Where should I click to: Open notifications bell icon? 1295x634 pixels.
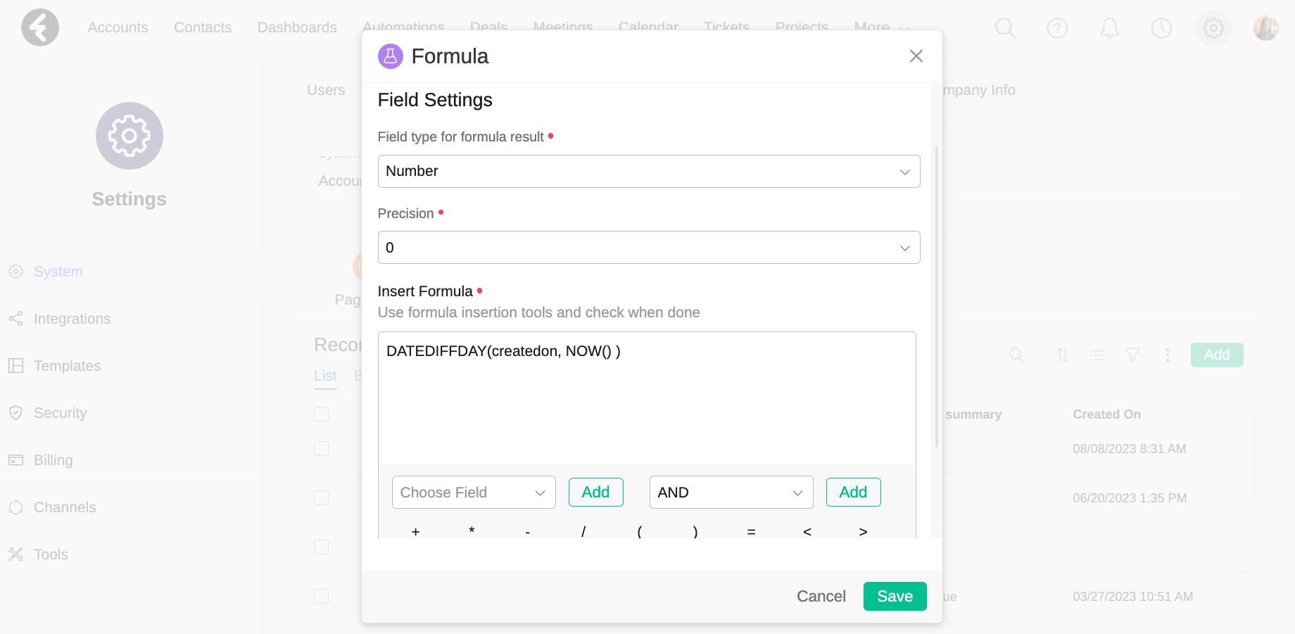(1109, 28)
